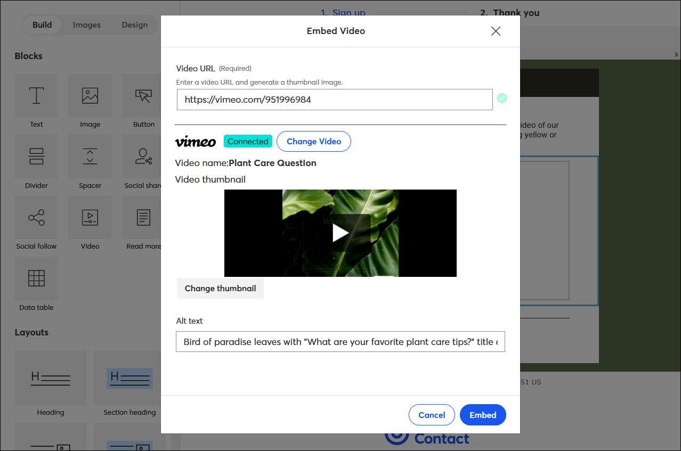Select the Social follow block icon

(x=36, y=217)
